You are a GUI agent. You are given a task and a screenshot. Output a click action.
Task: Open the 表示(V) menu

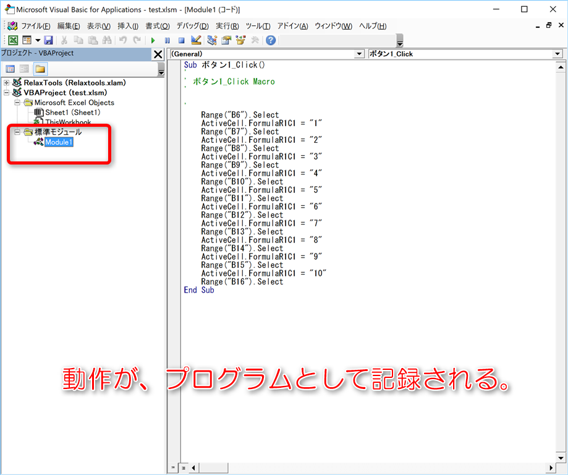[98, 26]
